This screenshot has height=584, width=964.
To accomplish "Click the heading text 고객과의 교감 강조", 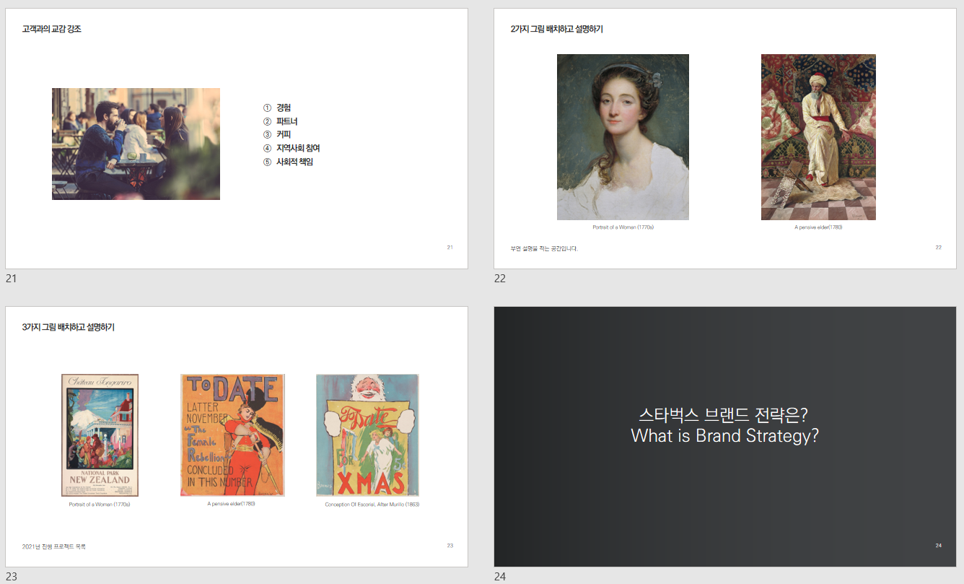I will click(x=51, y=30).
